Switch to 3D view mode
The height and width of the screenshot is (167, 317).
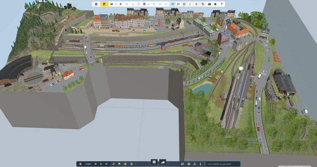click(x=172, y=4)
